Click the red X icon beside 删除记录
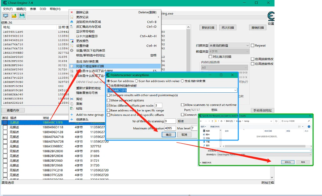The width and height of the screenshot is (322, 196). 72,12
